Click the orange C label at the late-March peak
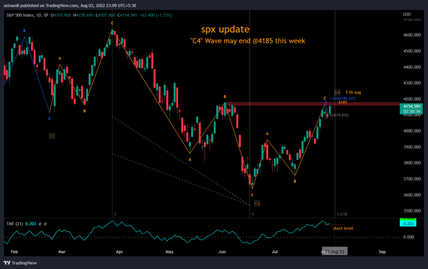The height and width of the screenshot is (269, 428). click(112, 23)
